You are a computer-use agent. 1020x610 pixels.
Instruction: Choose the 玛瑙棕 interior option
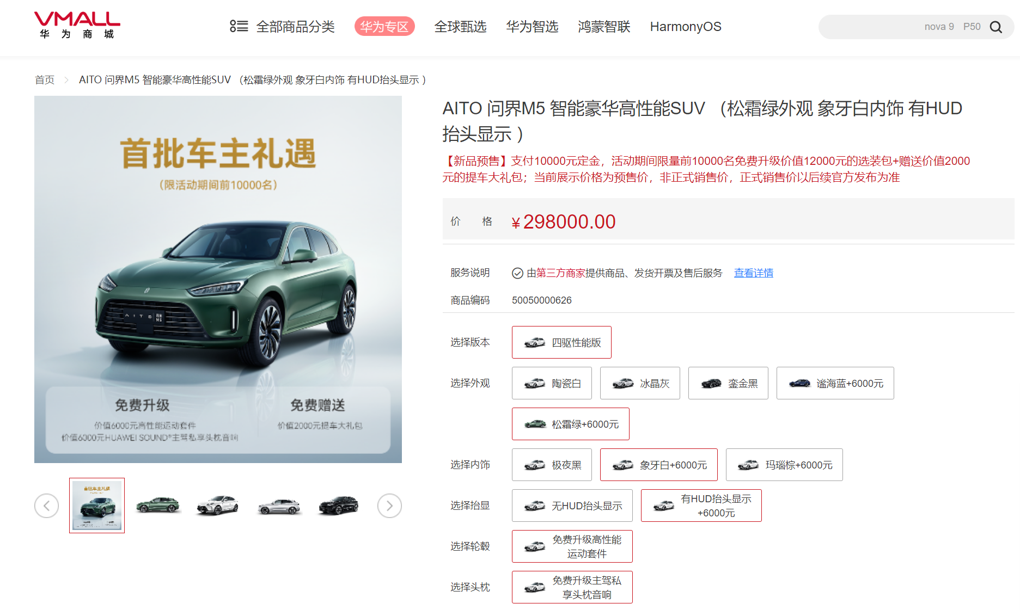pos(784,465)
